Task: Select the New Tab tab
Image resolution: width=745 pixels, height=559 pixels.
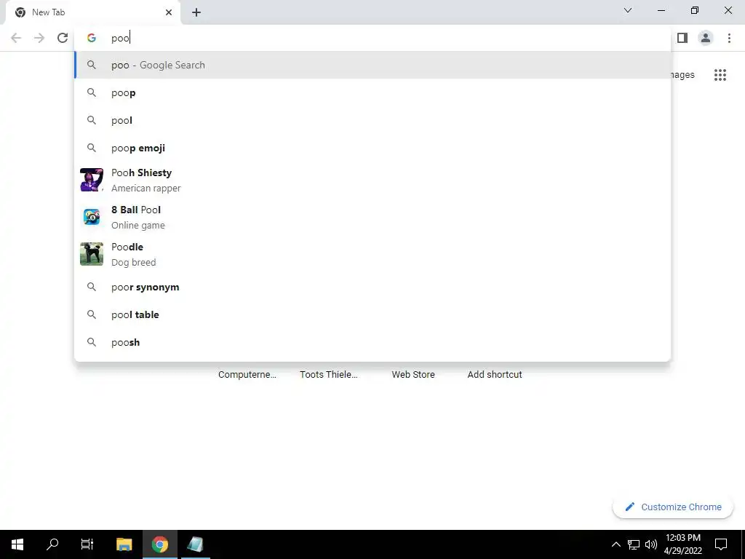Action: [x=92, y=12]
